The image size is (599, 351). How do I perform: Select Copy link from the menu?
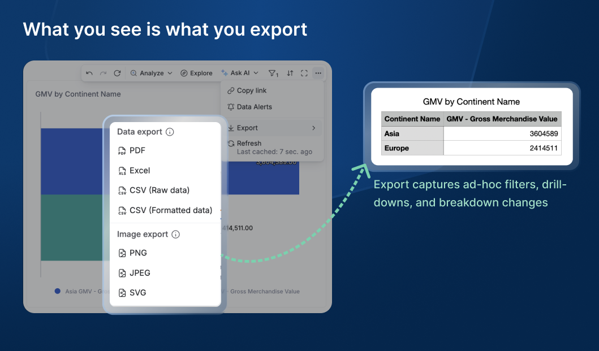[x=252, y=90]
